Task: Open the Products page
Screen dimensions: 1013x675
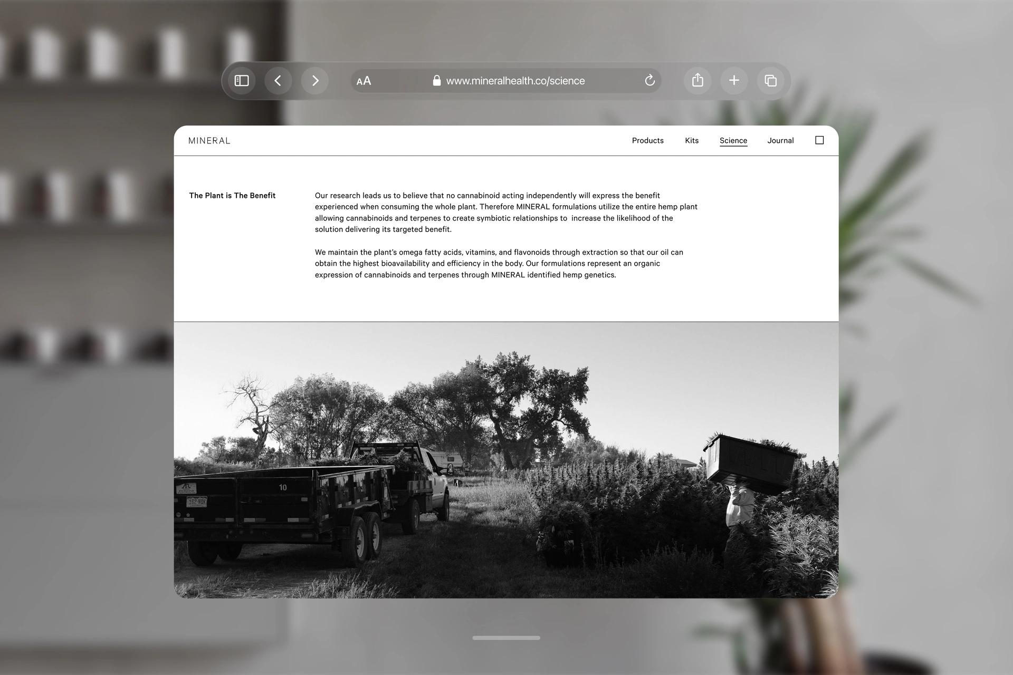Action: pyautogui.click(x=647, y=141)
